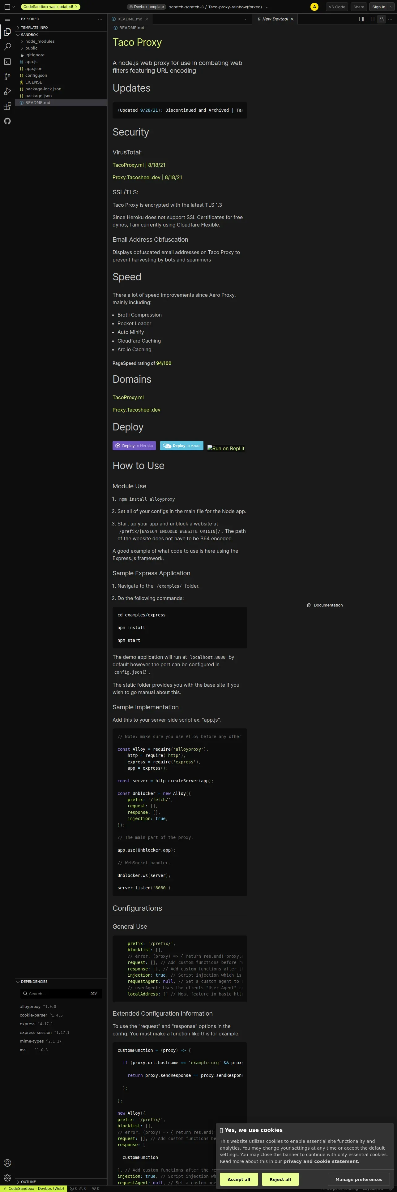Toggle the DEV dependency switch
This screenshot has width=397, height=1192.
point(94,993)
